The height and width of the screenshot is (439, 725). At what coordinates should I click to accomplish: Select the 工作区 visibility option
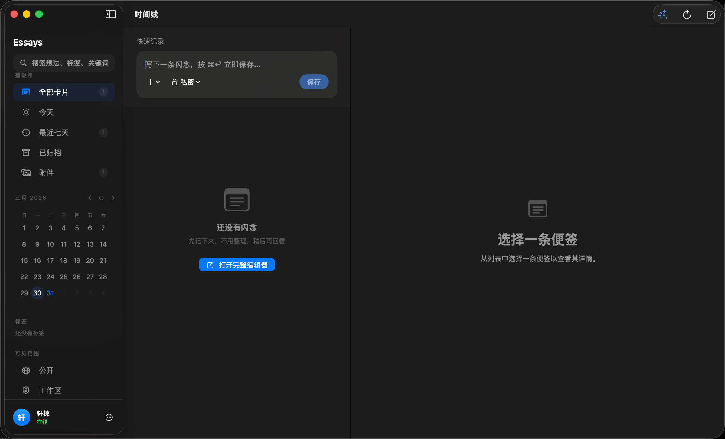pyautogui.click(x=50, y=390)
